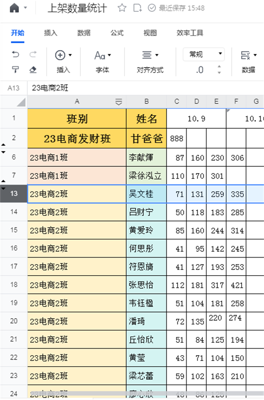Image resolution: width=264 pixels, height=400 pixels.
Task: Redo the last action
Action: (x=33, y=55)
